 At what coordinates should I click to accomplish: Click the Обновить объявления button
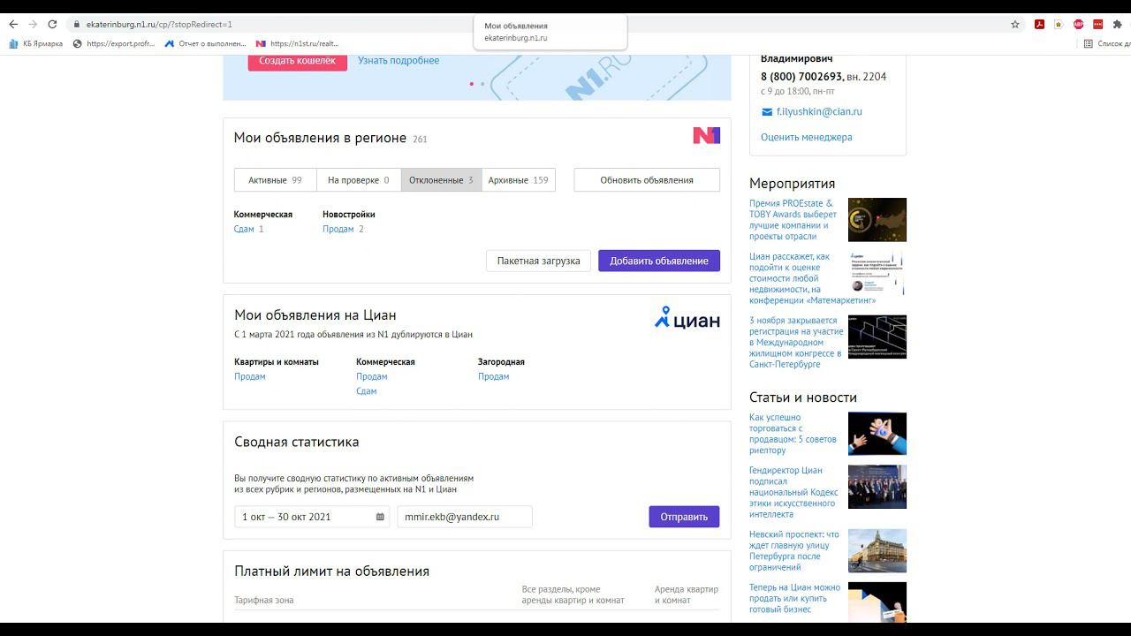[x=647, y=180]
